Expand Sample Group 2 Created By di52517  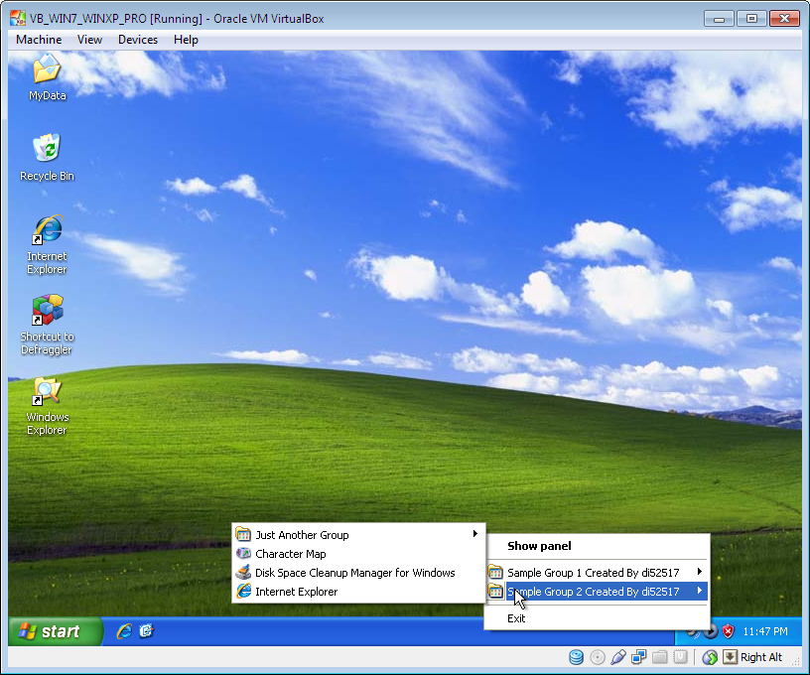click(596, 592)
